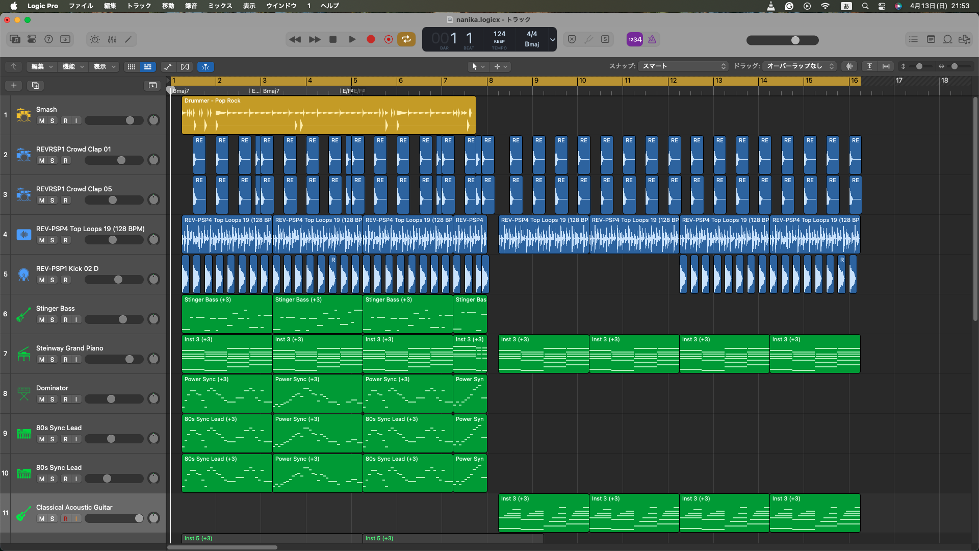Open the ミックス menu
The width and height of the screenshot is (979, 551).
coord(220,6)
